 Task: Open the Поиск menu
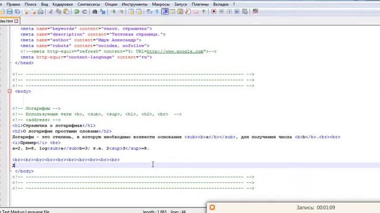point(30,4)
